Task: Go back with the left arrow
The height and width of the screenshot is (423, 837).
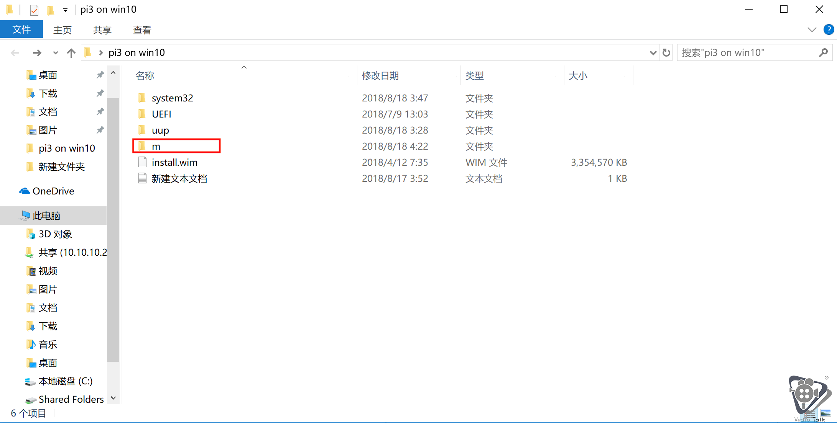Action: 15,52
